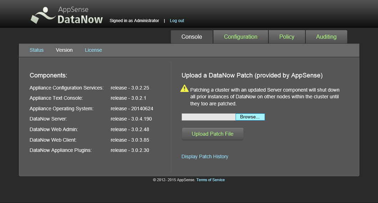The image size is (378, 203).
Task: Open the License sub-tab
Action: coord(93,50)
